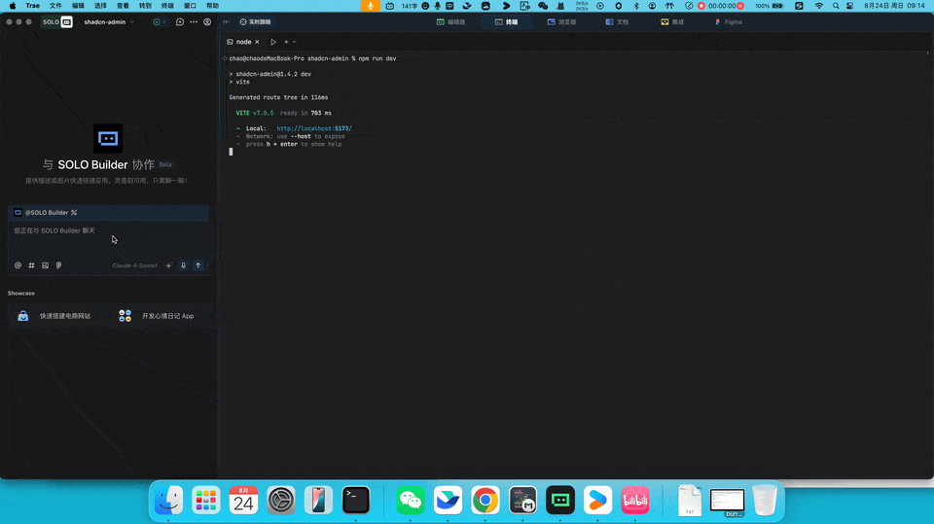This screenshot has width=934, height=524.
Task: Switch to the 编辑器 editor tab
Action: coord(450,22)
